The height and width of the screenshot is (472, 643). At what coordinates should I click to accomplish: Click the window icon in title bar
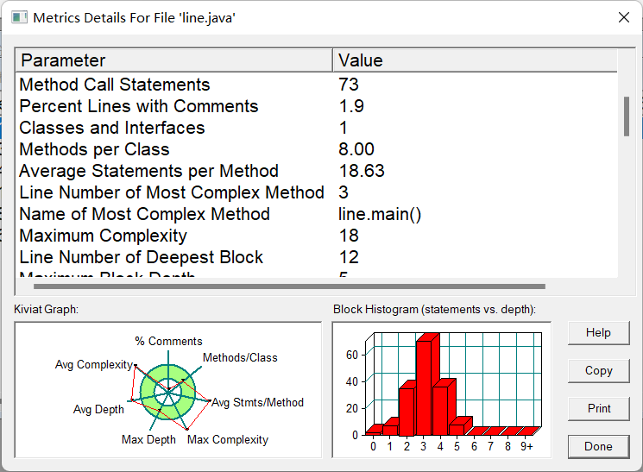click(19, 17)
